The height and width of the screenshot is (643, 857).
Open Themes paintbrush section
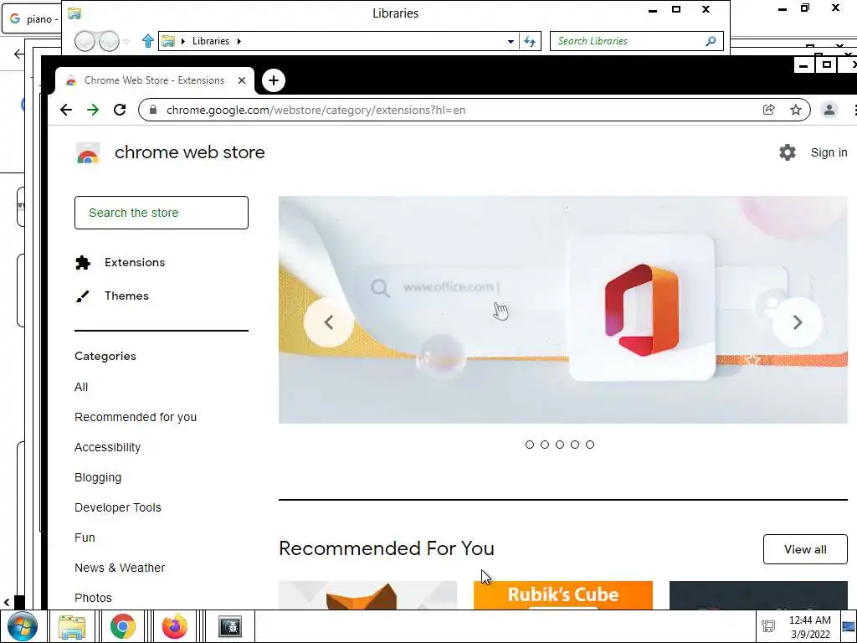(112, 296)
